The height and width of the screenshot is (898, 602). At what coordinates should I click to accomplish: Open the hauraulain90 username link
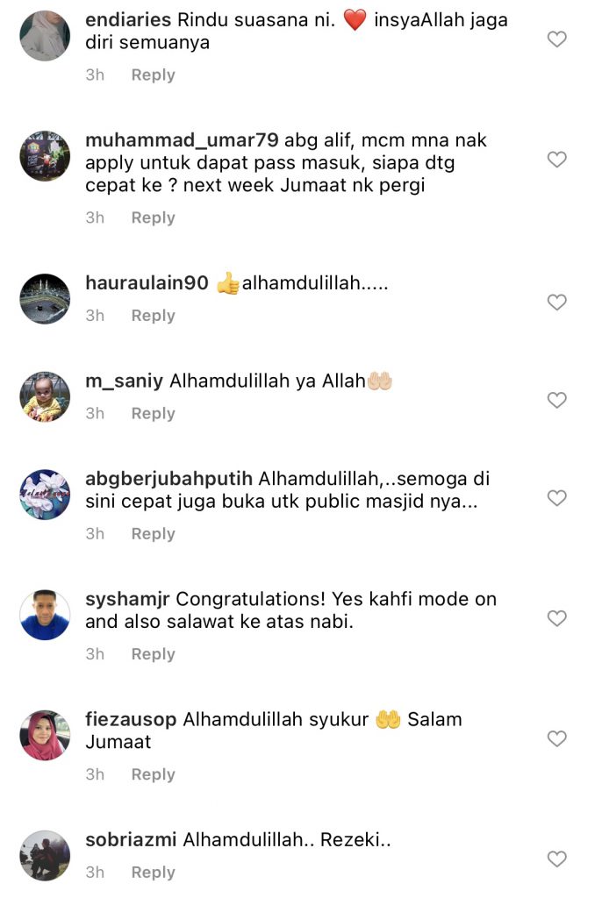147,283
